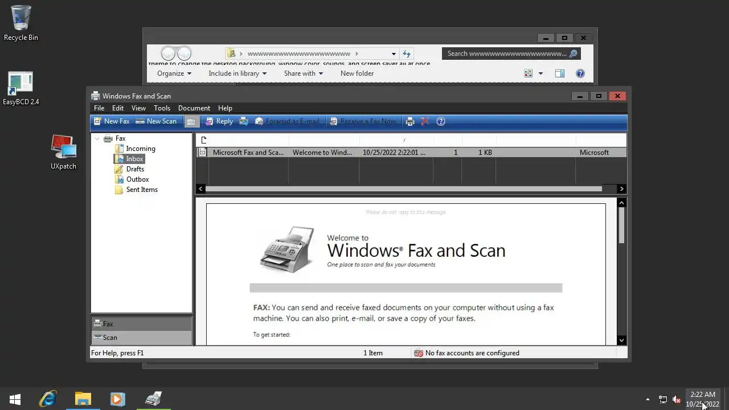729x410 pixels.
Task: Click the preview pane vertical scroll thumb
Action: [x=621, y=226]
